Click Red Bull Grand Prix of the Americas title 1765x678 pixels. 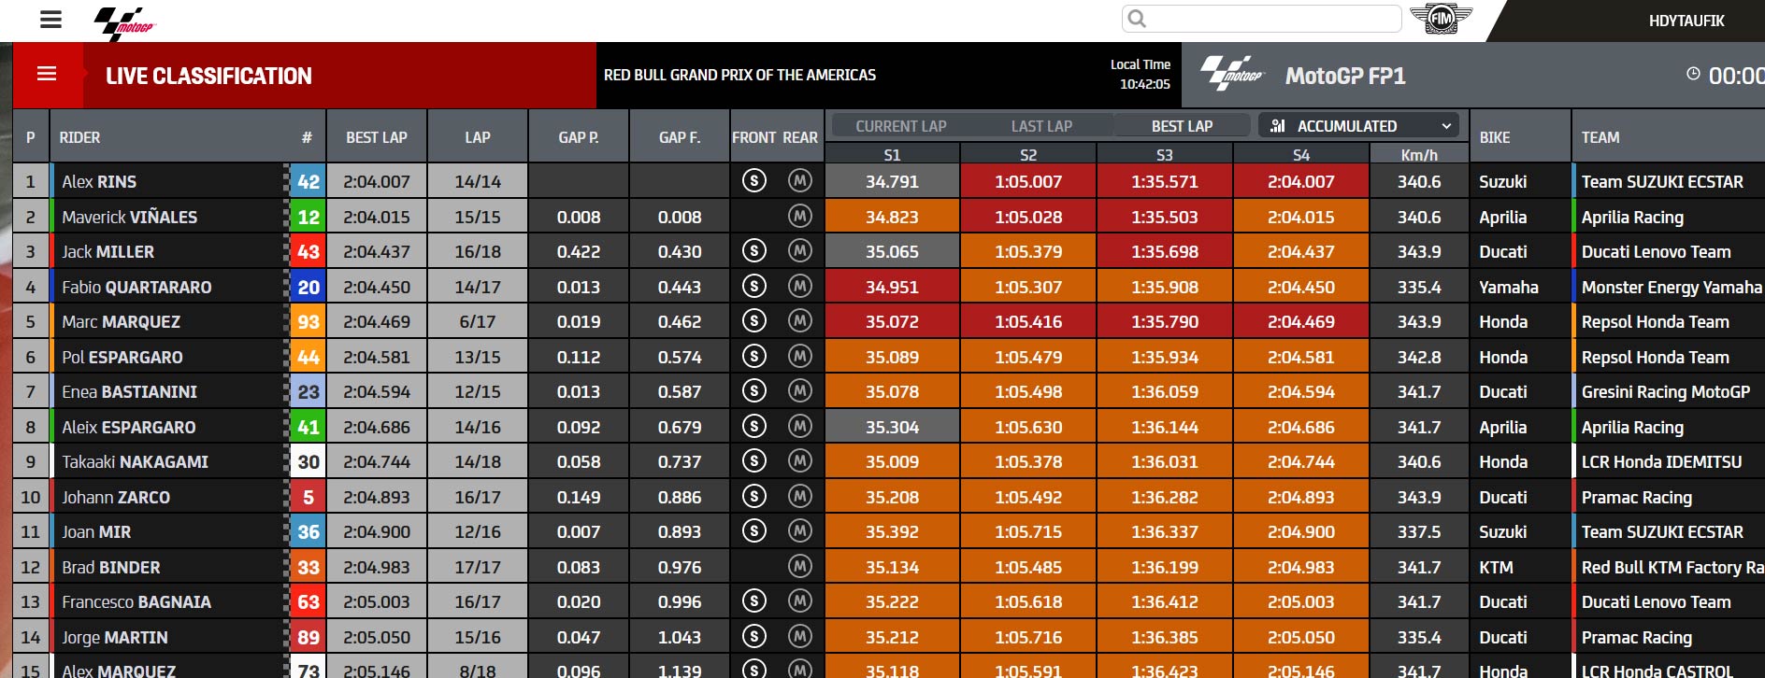tap(739, 75)
